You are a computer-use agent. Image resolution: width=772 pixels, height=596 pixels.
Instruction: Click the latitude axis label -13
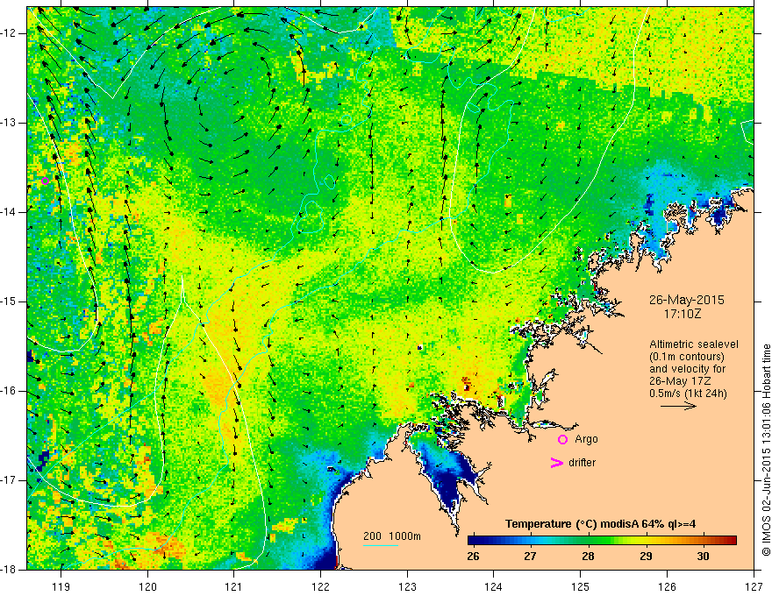pos(10,123)
